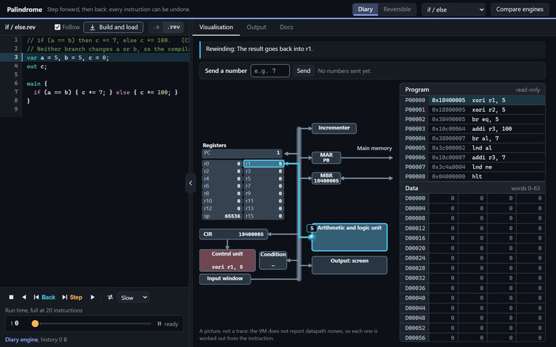Click the r15 register cell
The height and width of the screenshot is (347, 556).
(x=264, y=216)
